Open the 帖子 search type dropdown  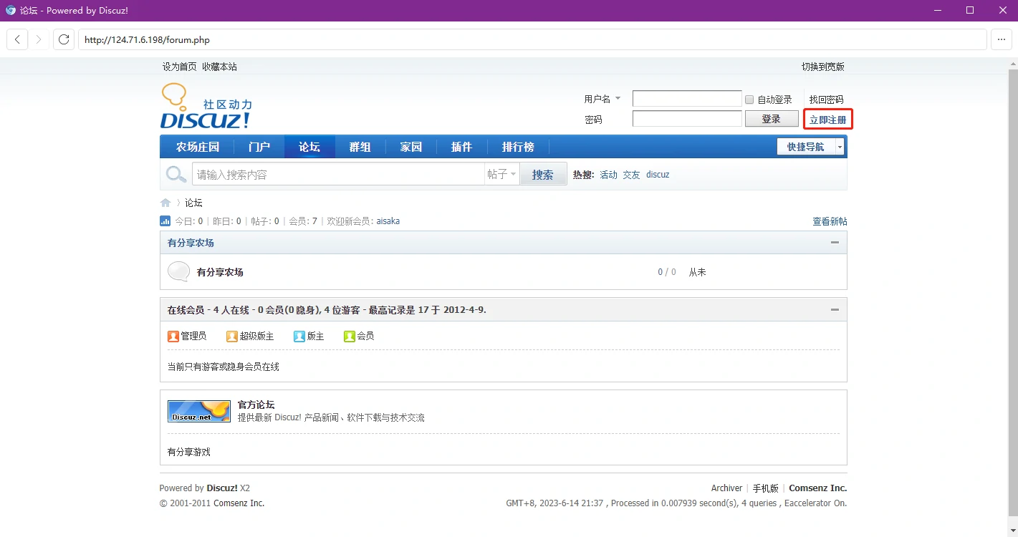pyautogui.click(x=501, y=174)
